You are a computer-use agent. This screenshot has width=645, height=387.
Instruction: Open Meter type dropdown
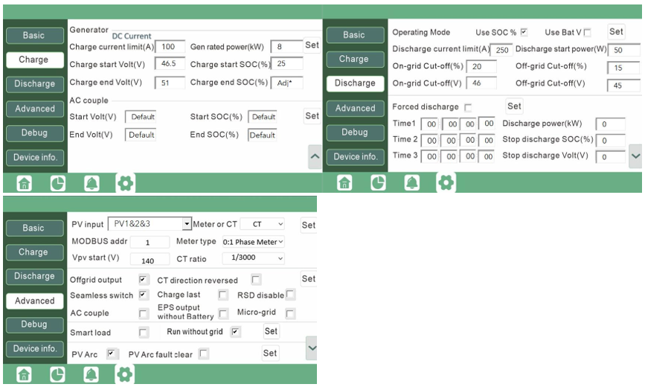click(x=253, y=242)
